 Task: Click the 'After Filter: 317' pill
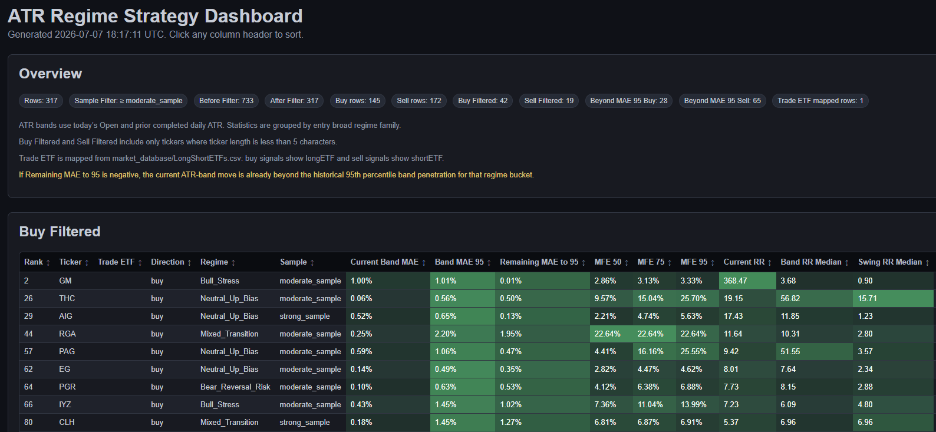(x=295, y=101)
